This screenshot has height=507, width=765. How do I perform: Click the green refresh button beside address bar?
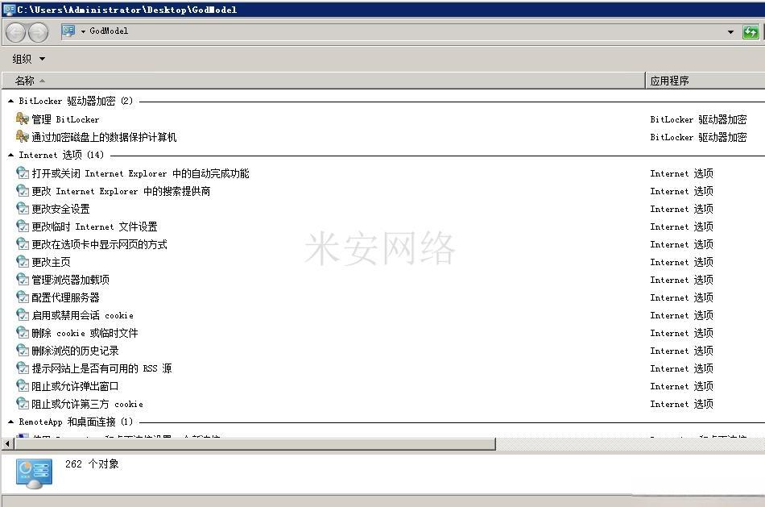point(751,32)
